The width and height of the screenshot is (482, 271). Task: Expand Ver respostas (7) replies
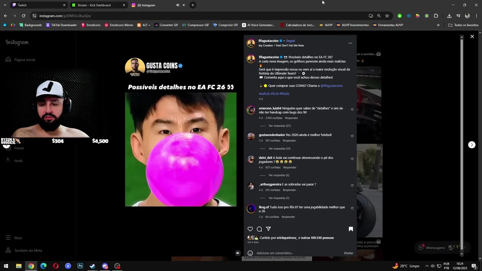(279, 198)
